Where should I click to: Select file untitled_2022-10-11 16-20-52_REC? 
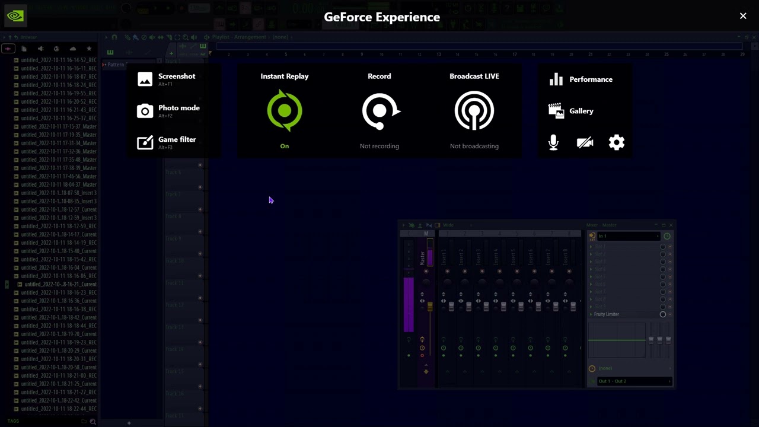pyautogui.click(x=55, y=101)
